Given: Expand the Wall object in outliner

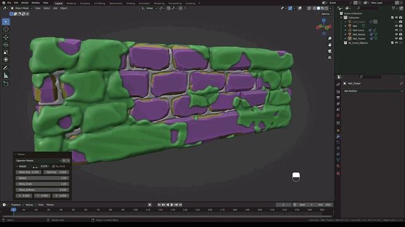Looking at the screenshot, I should 346,26.
